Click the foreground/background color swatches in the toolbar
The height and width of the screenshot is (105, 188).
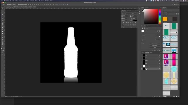tap(2, 50)
